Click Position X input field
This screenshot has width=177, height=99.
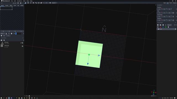click(x=159, y=9)
